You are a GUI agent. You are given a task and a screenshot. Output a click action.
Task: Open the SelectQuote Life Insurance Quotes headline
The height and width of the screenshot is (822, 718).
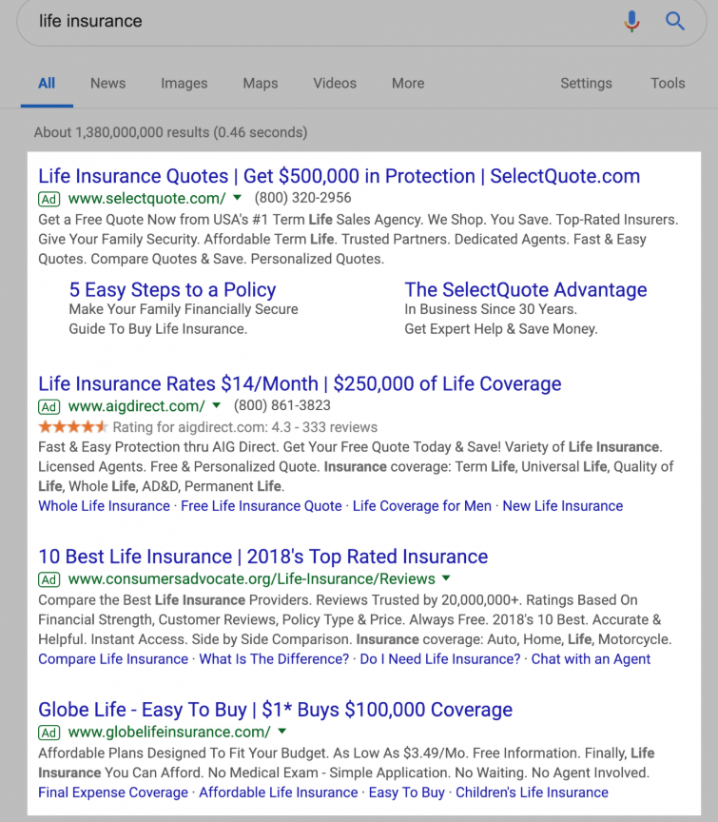[340, 176]
